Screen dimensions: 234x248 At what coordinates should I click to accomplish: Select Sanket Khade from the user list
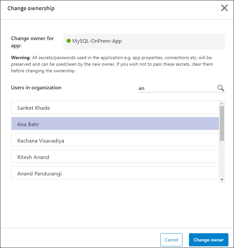pyautogui.click(x=115, y=108)
